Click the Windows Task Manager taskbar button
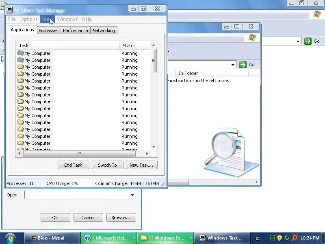The height and width of the screenshot is (244, 325). tap(222, 238)
